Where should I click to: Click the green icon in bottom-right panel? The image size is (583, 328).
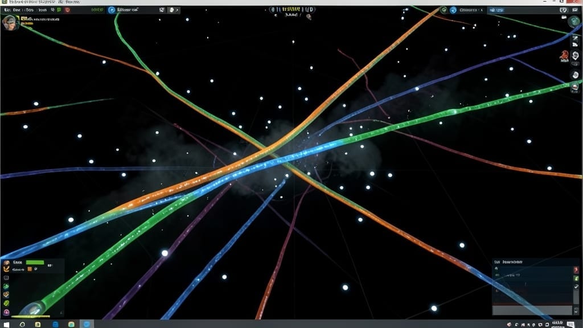click(576, 278)
